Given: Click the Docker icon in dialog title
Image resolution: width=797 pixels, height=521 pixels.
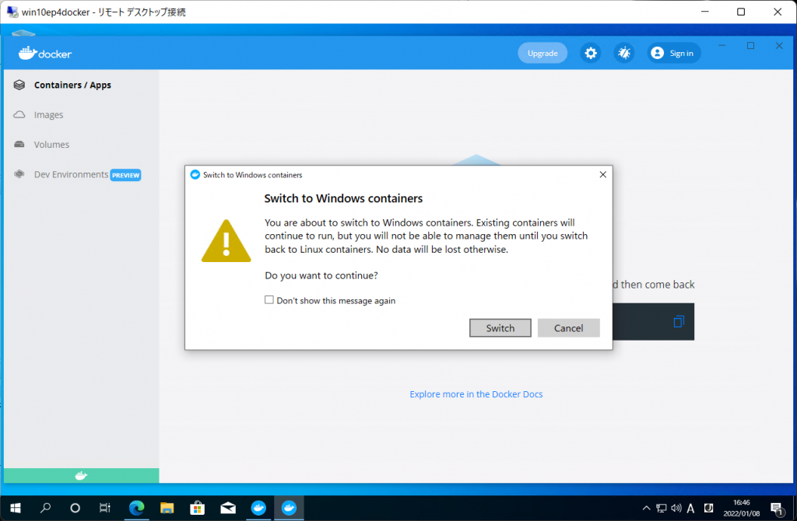Looking at the screenshot, I should tap(195, 175).
